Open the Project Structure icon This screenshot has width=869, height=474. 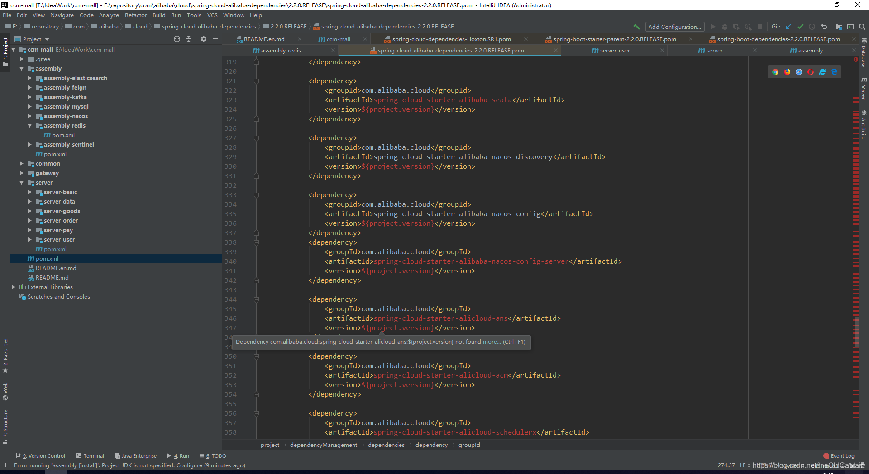(x=839, y=27)
